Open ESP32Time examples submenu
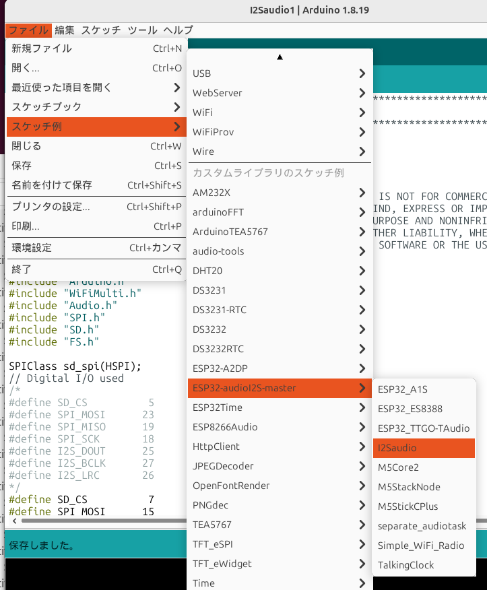The width and height of the screenshot is (487, 590). pos(280,408)
